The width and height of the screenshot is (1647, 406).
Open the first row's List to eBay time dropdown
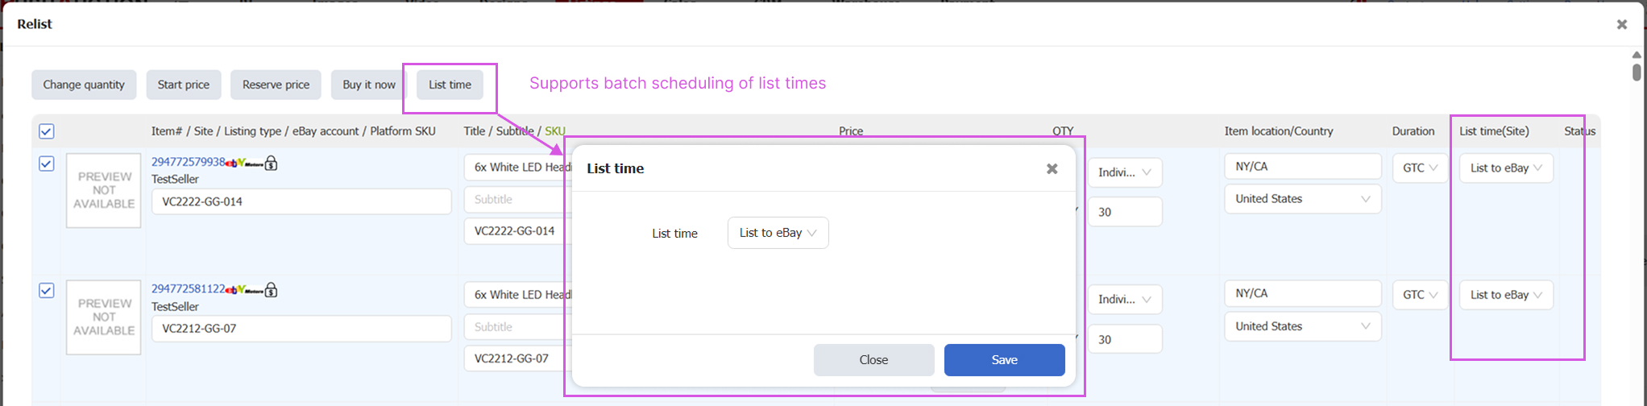[x=1505, y=168]
